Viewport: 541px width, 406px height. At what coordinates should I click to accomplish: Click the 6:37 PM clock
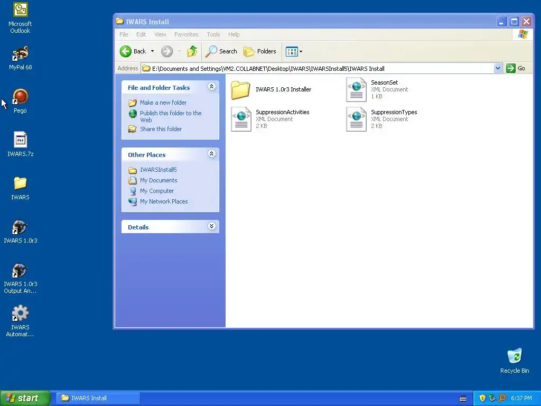[x=521, y=398]
